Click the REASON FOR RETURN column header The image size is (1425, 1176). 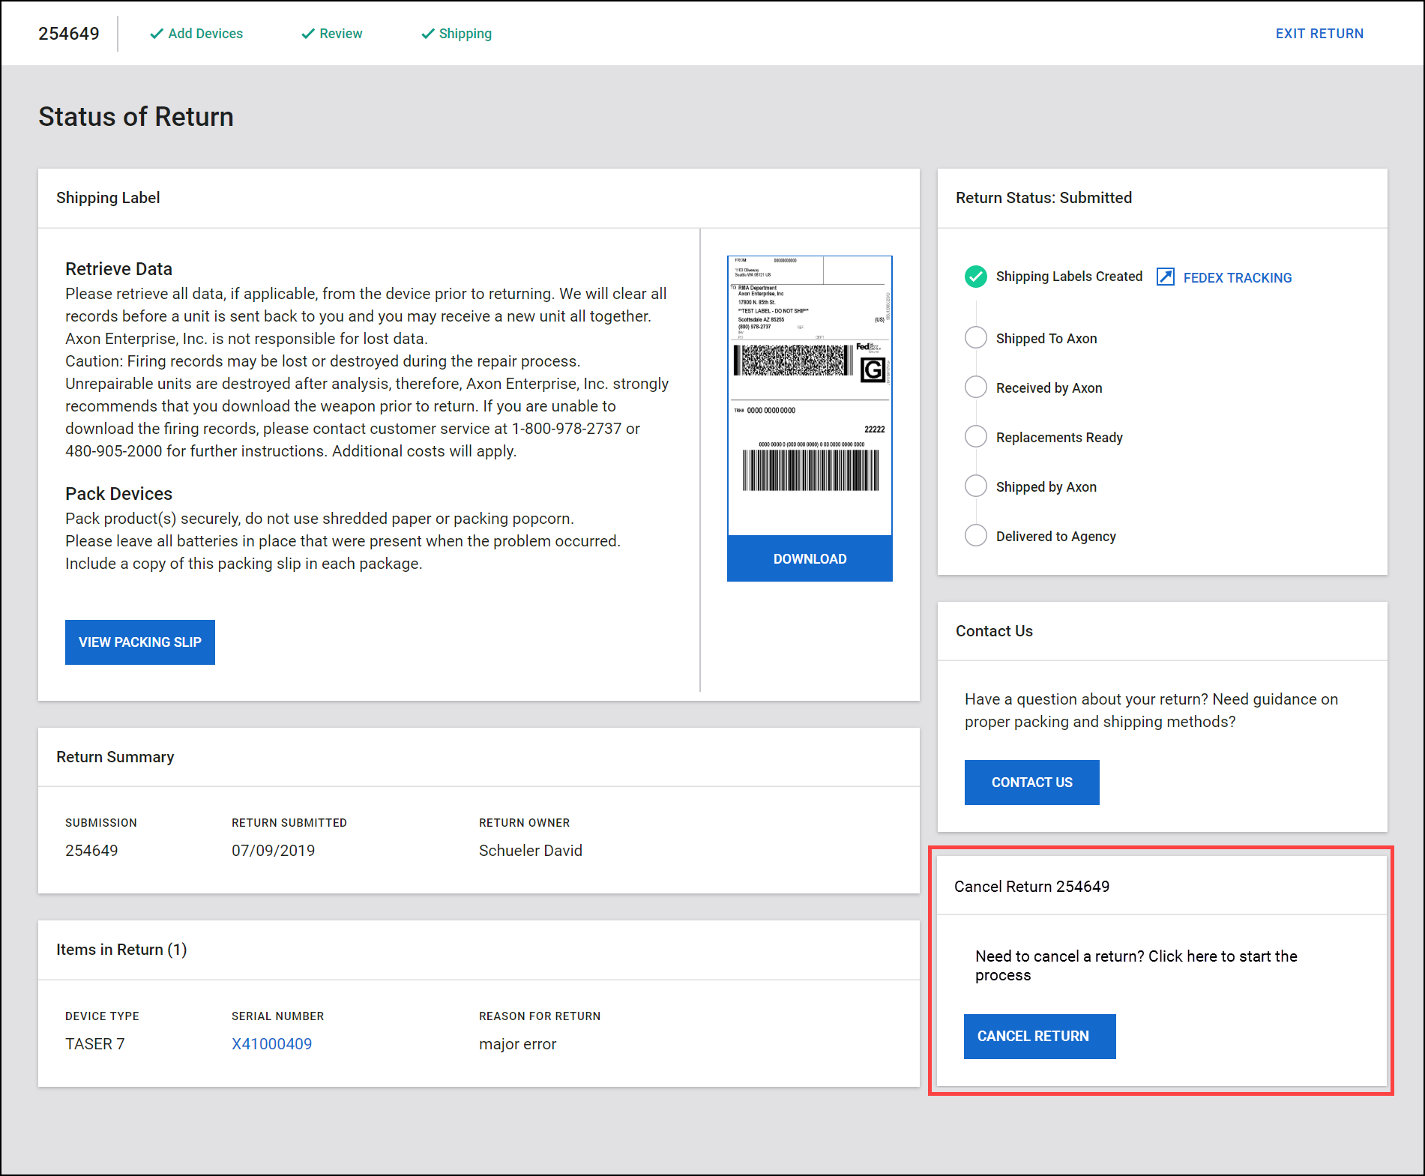click(x=540, y=1016)
